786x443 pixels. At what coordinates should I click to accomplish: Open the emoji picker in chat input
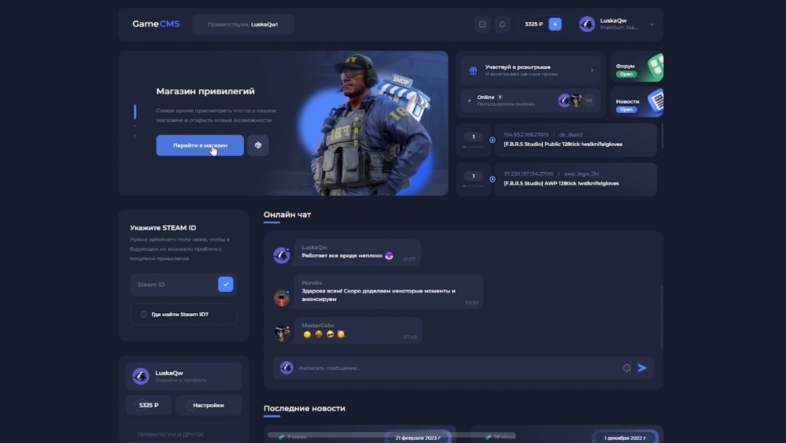click(x=627, y=368)
